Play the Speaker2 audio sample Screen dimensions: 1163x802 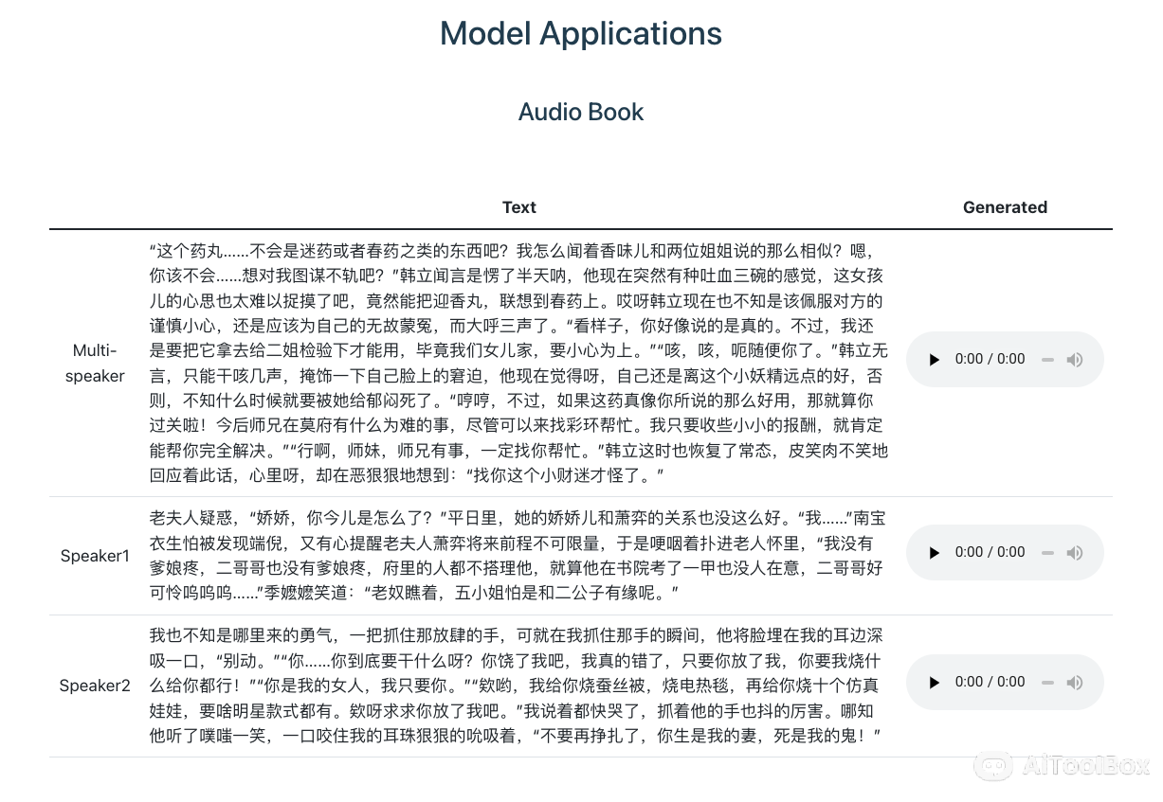tap(935, 683)
